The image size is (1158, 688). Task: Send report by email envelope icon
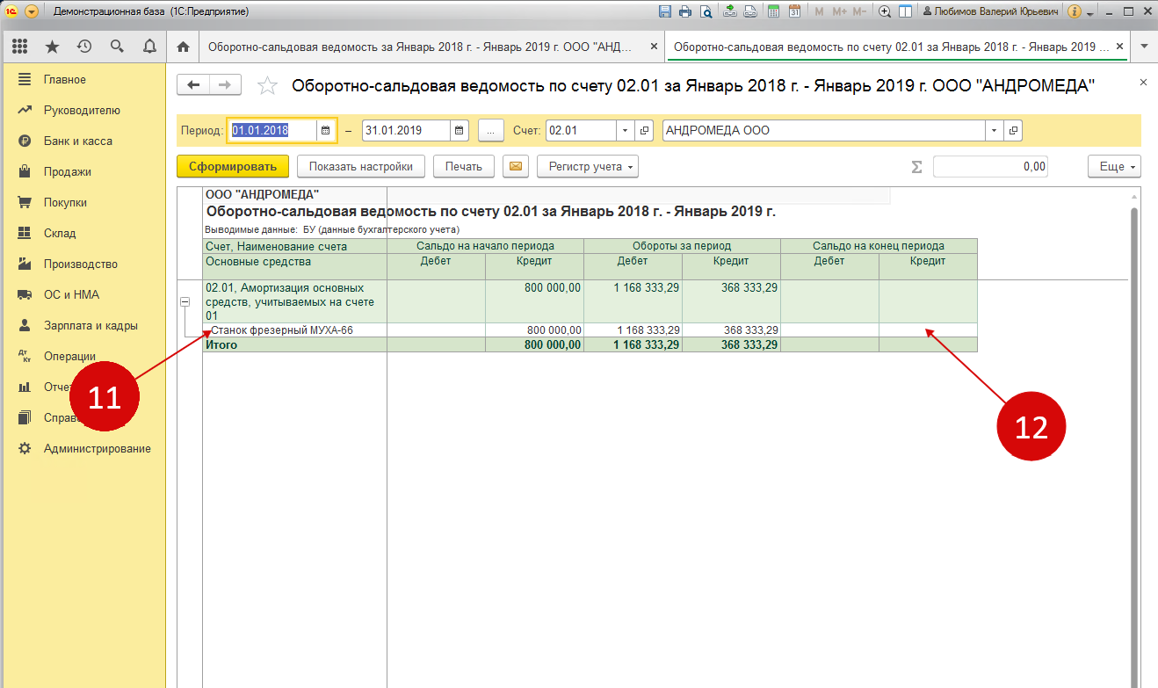pyautogui.click(x=516, y=166)
